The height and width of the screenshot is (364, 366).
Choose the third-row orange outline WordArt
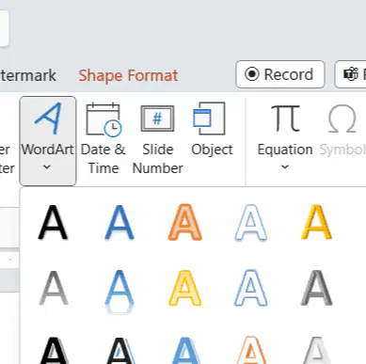pyautogui.click(x=250, y=350)
